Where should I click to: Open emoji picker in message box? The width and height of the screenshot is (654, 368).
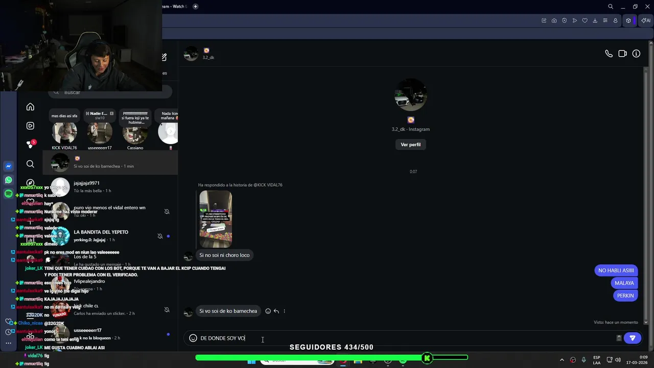(x=193, y=338)
